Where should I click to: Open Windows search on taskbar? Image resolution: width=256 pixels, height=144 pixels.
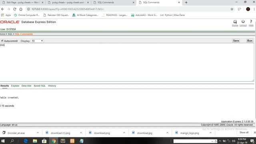click(12, 141)
